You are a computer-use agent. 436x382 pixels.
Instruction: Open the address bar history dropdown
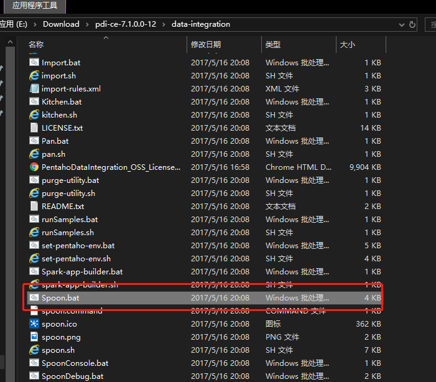click(x=402, y=25)
